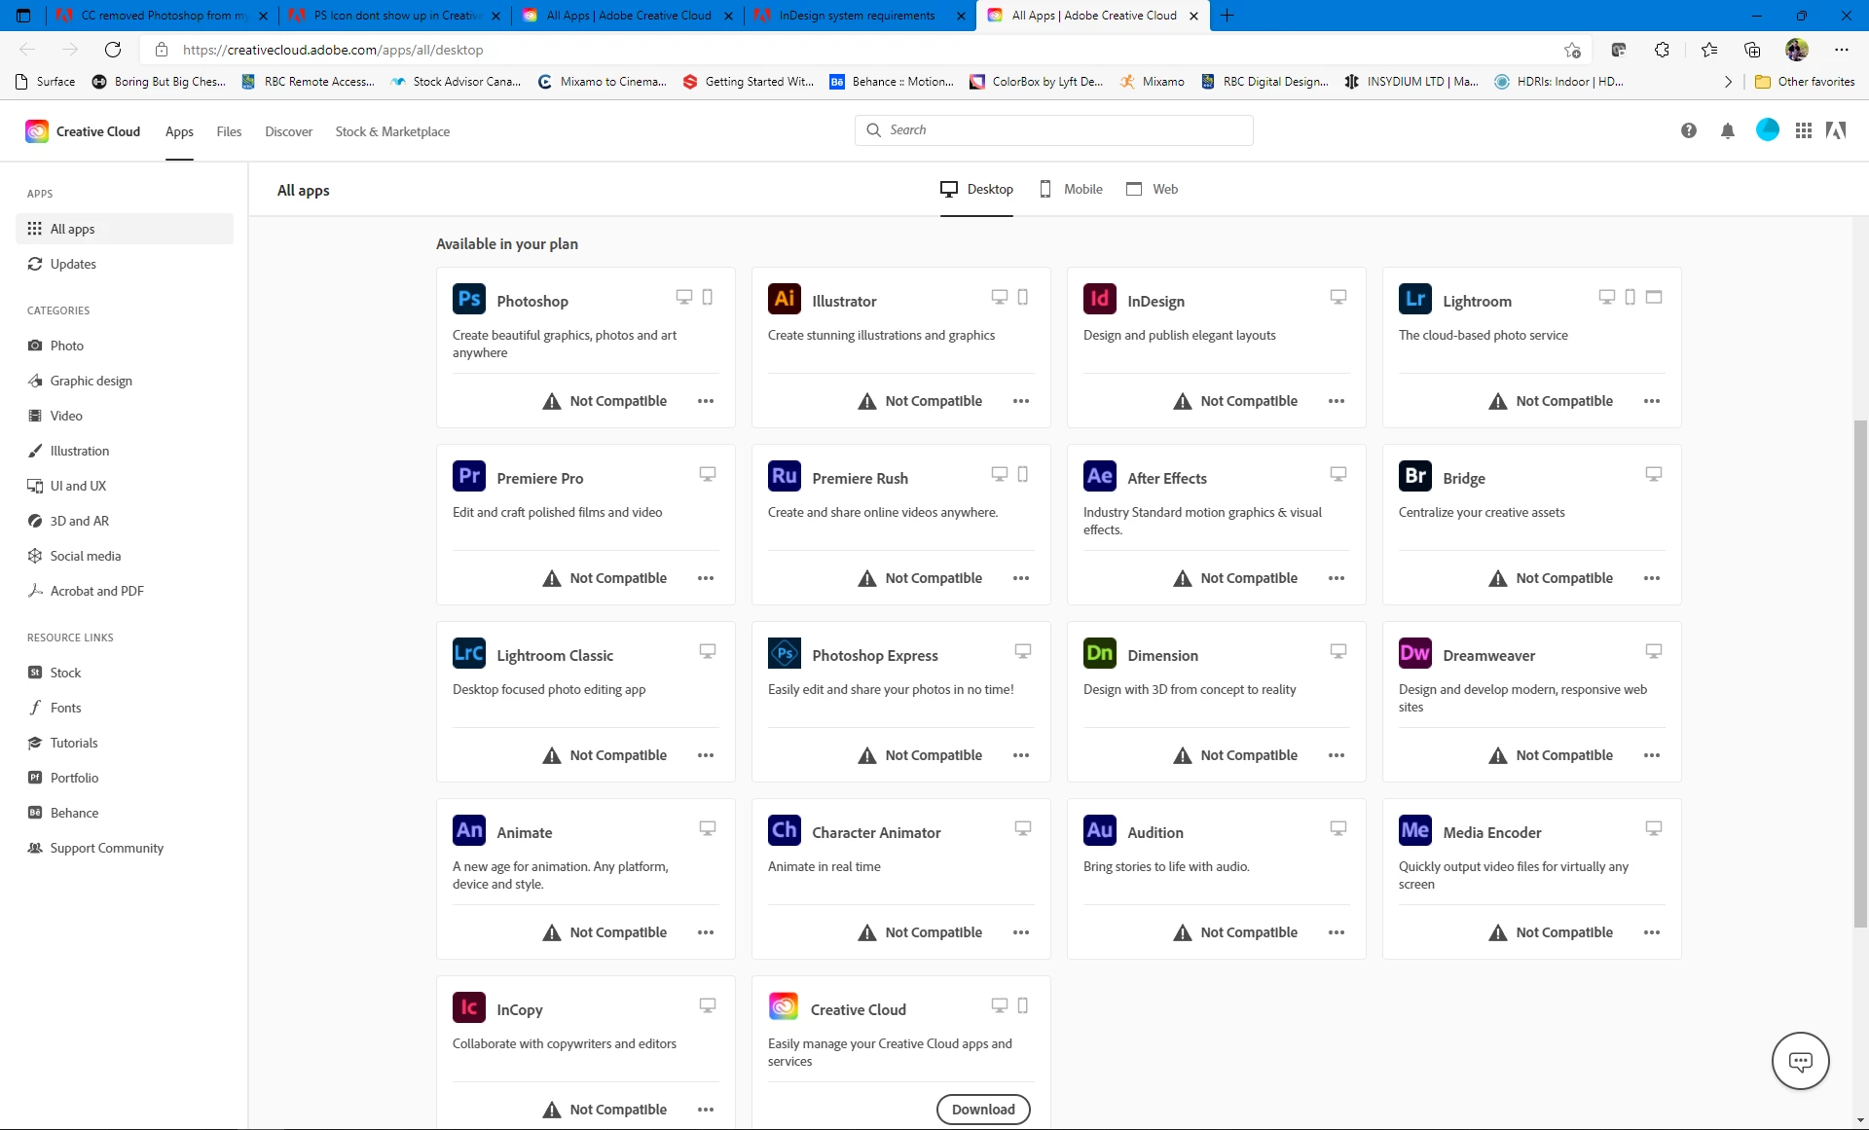Click the After Effects Ae icon
1869x1130 pixels.
(x=1099, y=476)
